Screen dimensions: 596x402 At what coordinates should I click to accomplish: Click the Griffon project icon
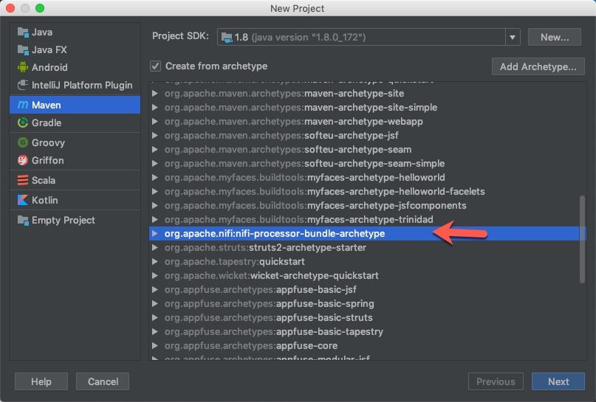click(23, 161)
